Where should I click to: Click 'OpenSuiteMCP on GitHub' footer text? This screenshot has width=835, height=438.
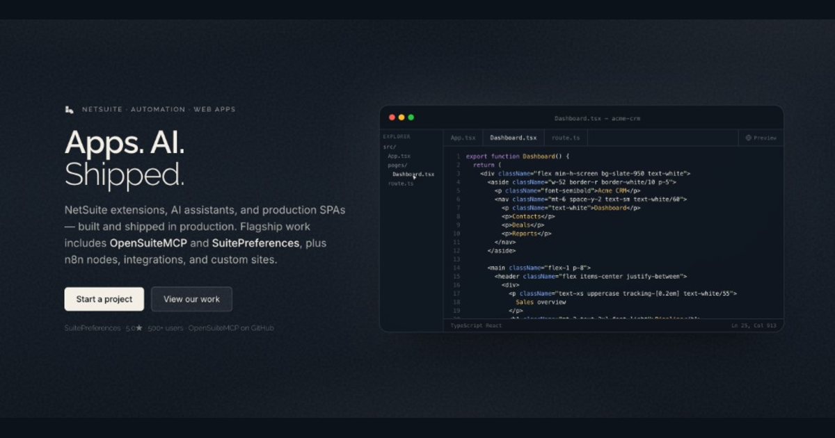[231, 327]
